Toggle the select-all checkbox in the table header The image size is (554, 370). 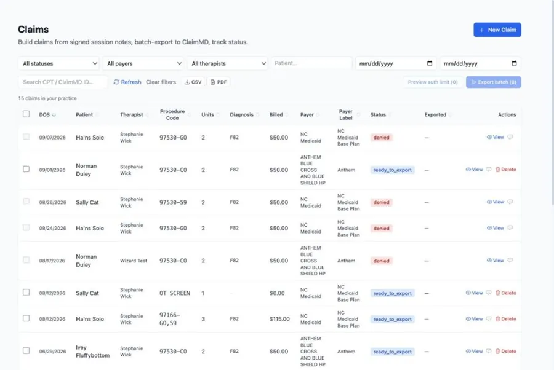pyautogui.click(x=26, y=114)
